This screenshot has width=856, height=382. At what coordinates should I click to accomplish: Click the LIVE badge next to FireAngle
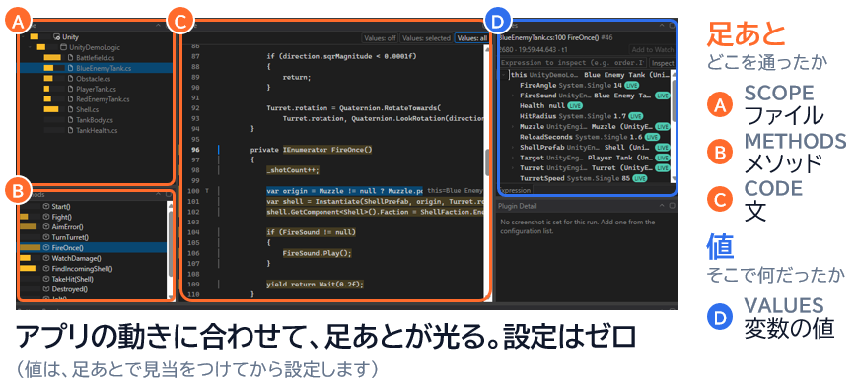coord(631,86)
